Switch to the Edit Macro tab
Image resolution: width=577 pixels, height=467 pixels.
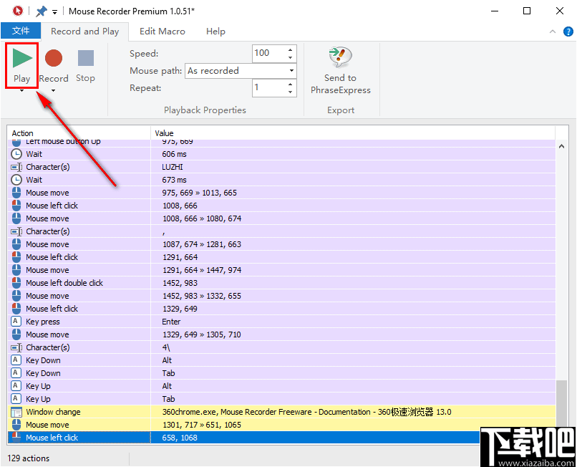163,32
